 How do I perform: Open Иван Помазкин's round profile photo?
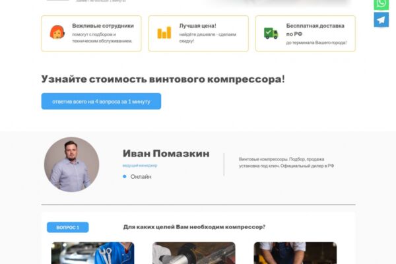coord(71,164)
